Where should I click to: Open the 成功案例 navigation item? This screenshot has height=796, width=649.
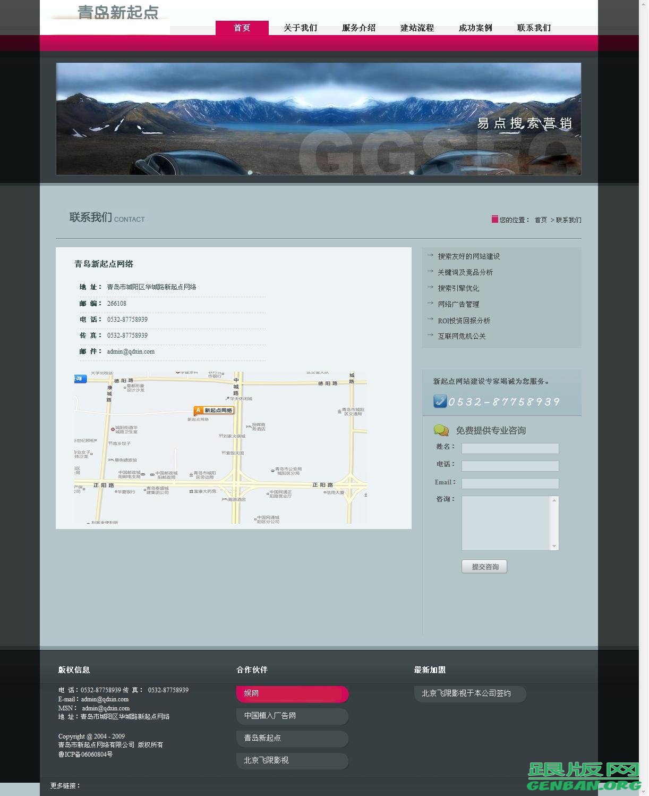click(x=475, y=28)
